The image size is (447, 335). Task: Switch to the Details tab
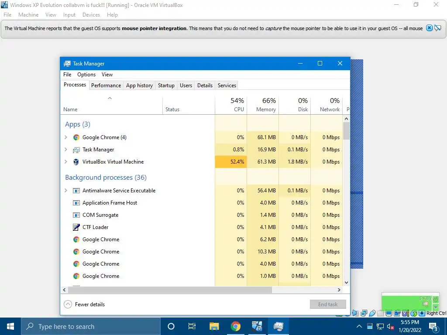205,85
